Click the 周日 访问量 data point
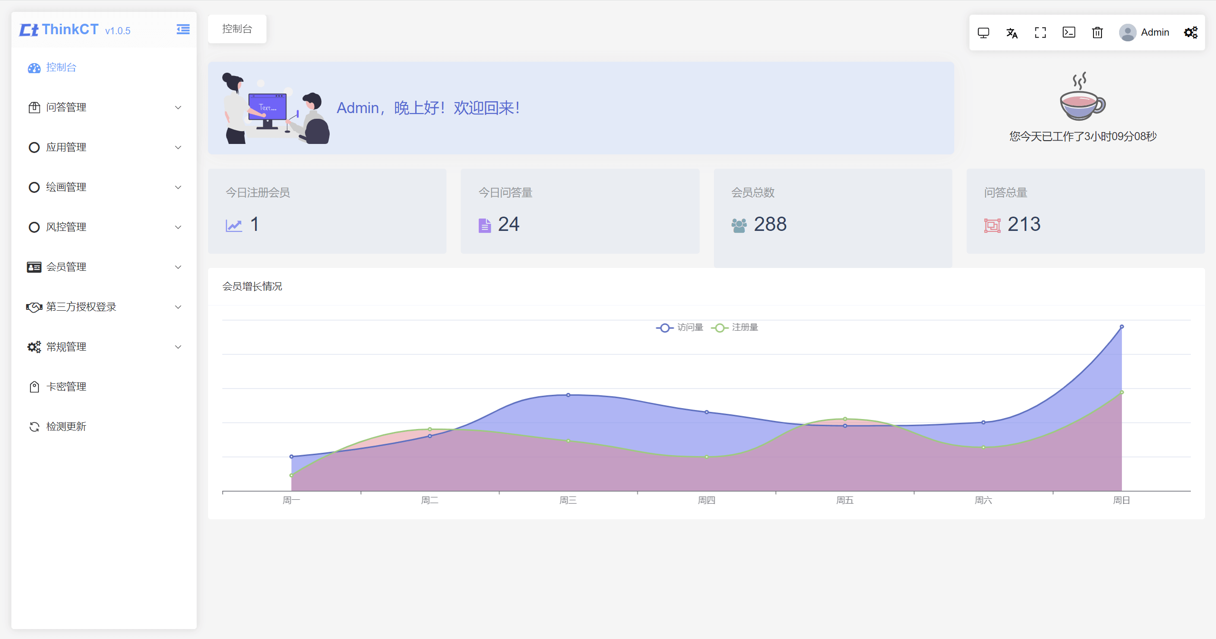Image resolution: width=1216 pixels, height=639 pixels. (1121, 327)
